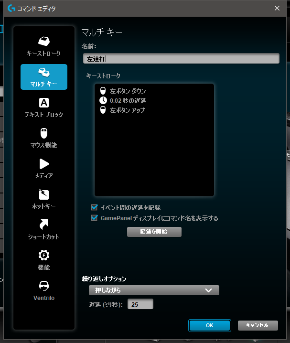Screen dimensions: 290x343
Task: Select the ショートカット arrow icon
Action: pos(44,225)
